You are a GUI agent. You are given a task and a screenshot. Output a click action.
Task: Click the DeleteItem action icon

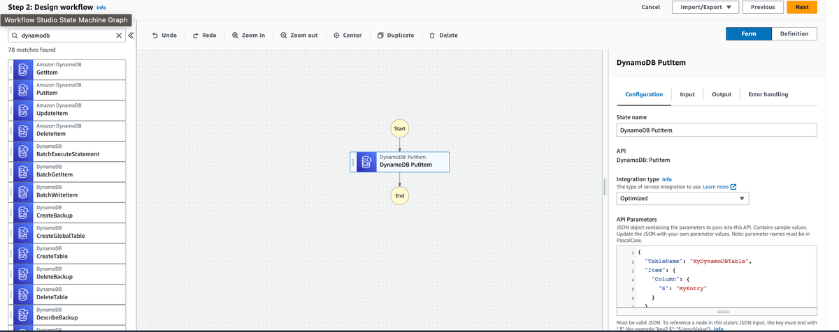tap(22, 131)
